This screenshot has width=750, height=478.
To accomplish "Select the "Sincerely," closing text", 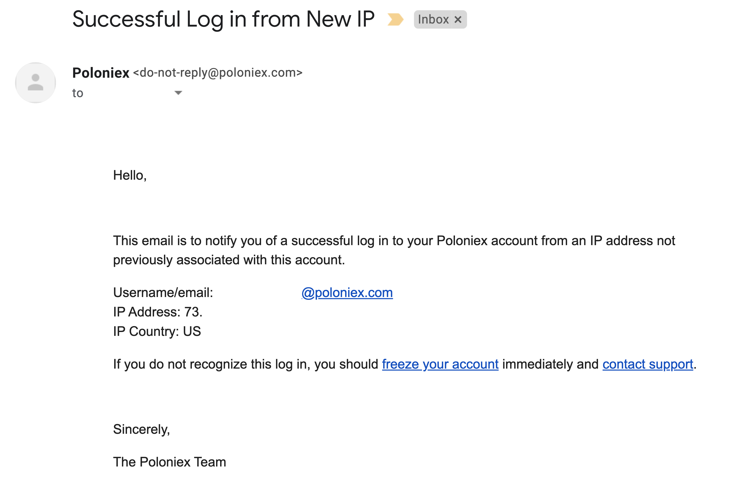I will tap(142, 429).
